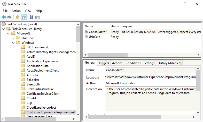Image resolution: width=203 pixels, height=122 pixels.
Task: Click the Clip folder icon
Action: pyautogui.click(x=23, y=103)
